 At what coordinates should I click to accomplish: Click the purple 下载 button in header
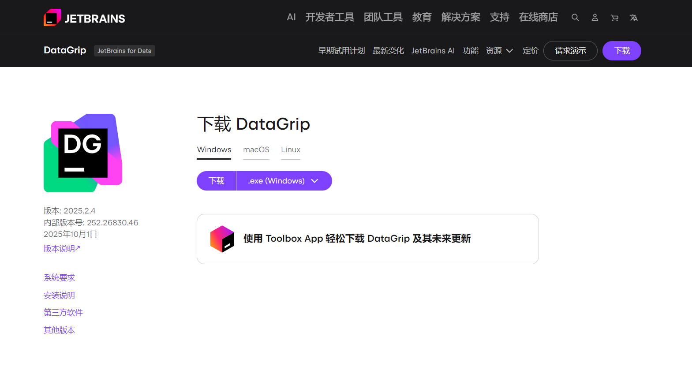click(622, 51)
